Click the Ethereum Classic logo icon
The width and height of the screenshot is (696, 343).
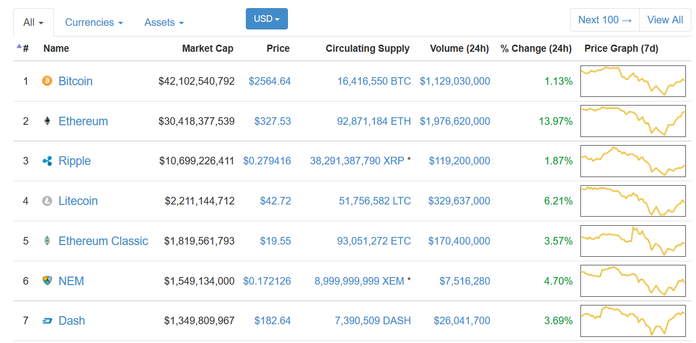click(47, 241)
